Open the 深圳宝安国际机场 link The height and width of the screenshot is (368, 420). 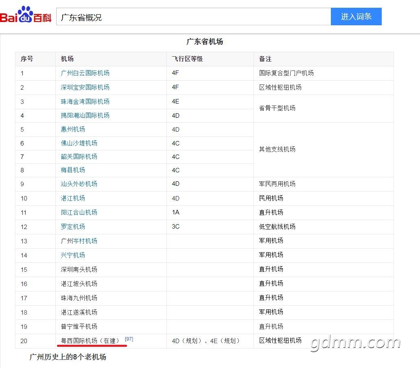[x=85, y=87]
